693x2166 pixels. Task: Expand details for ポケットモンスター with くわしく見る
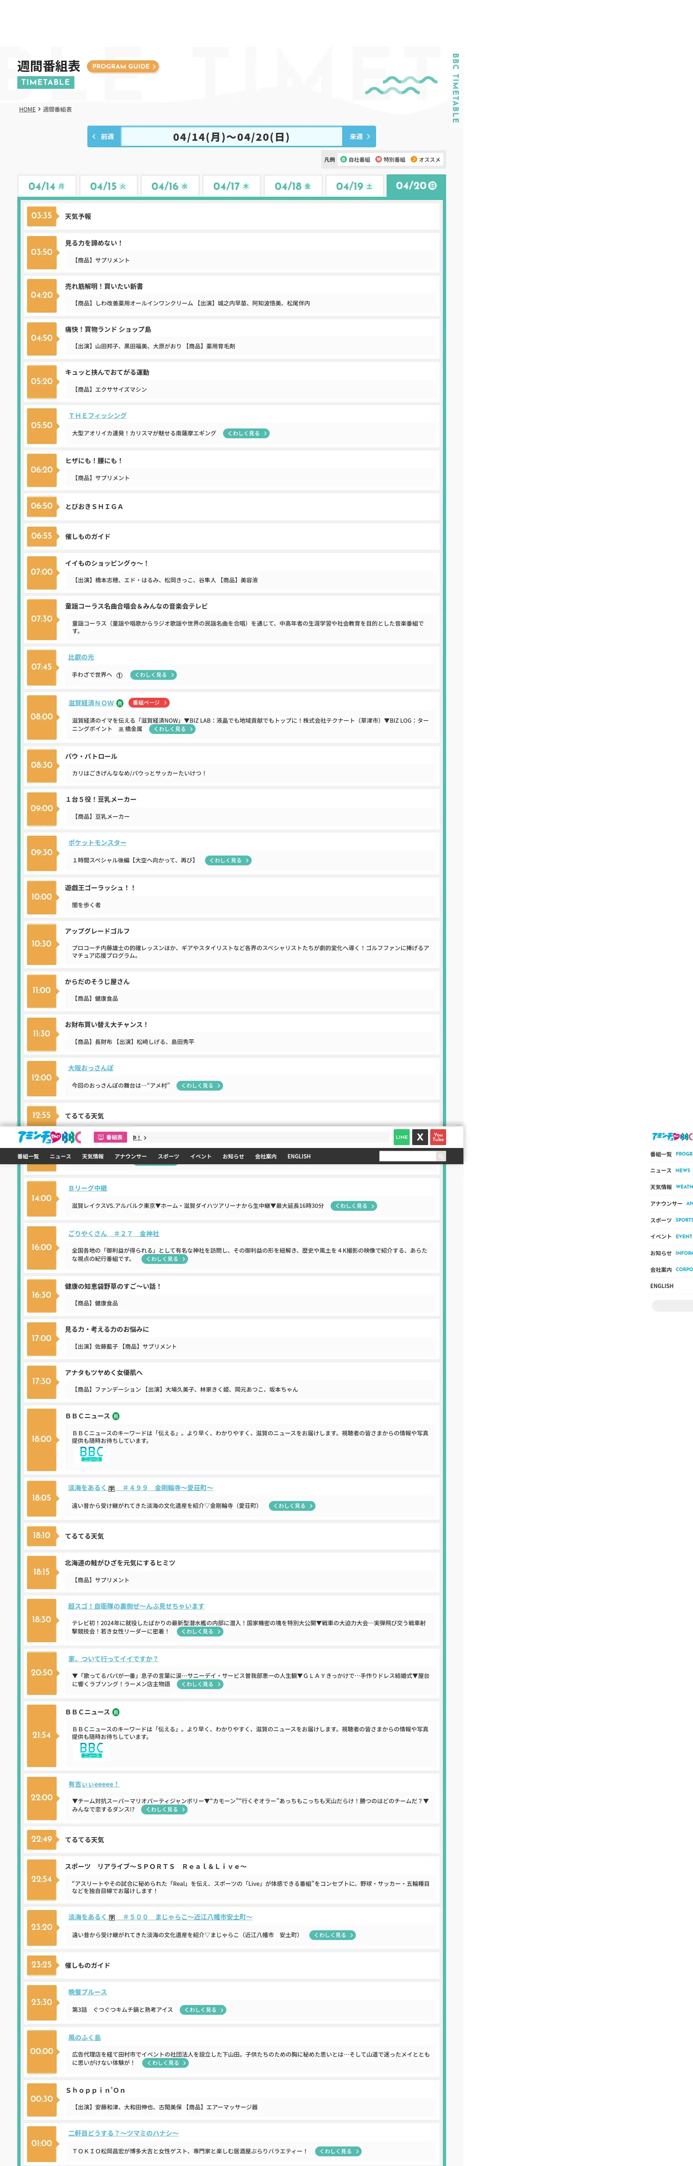click(x=227, y=860)
